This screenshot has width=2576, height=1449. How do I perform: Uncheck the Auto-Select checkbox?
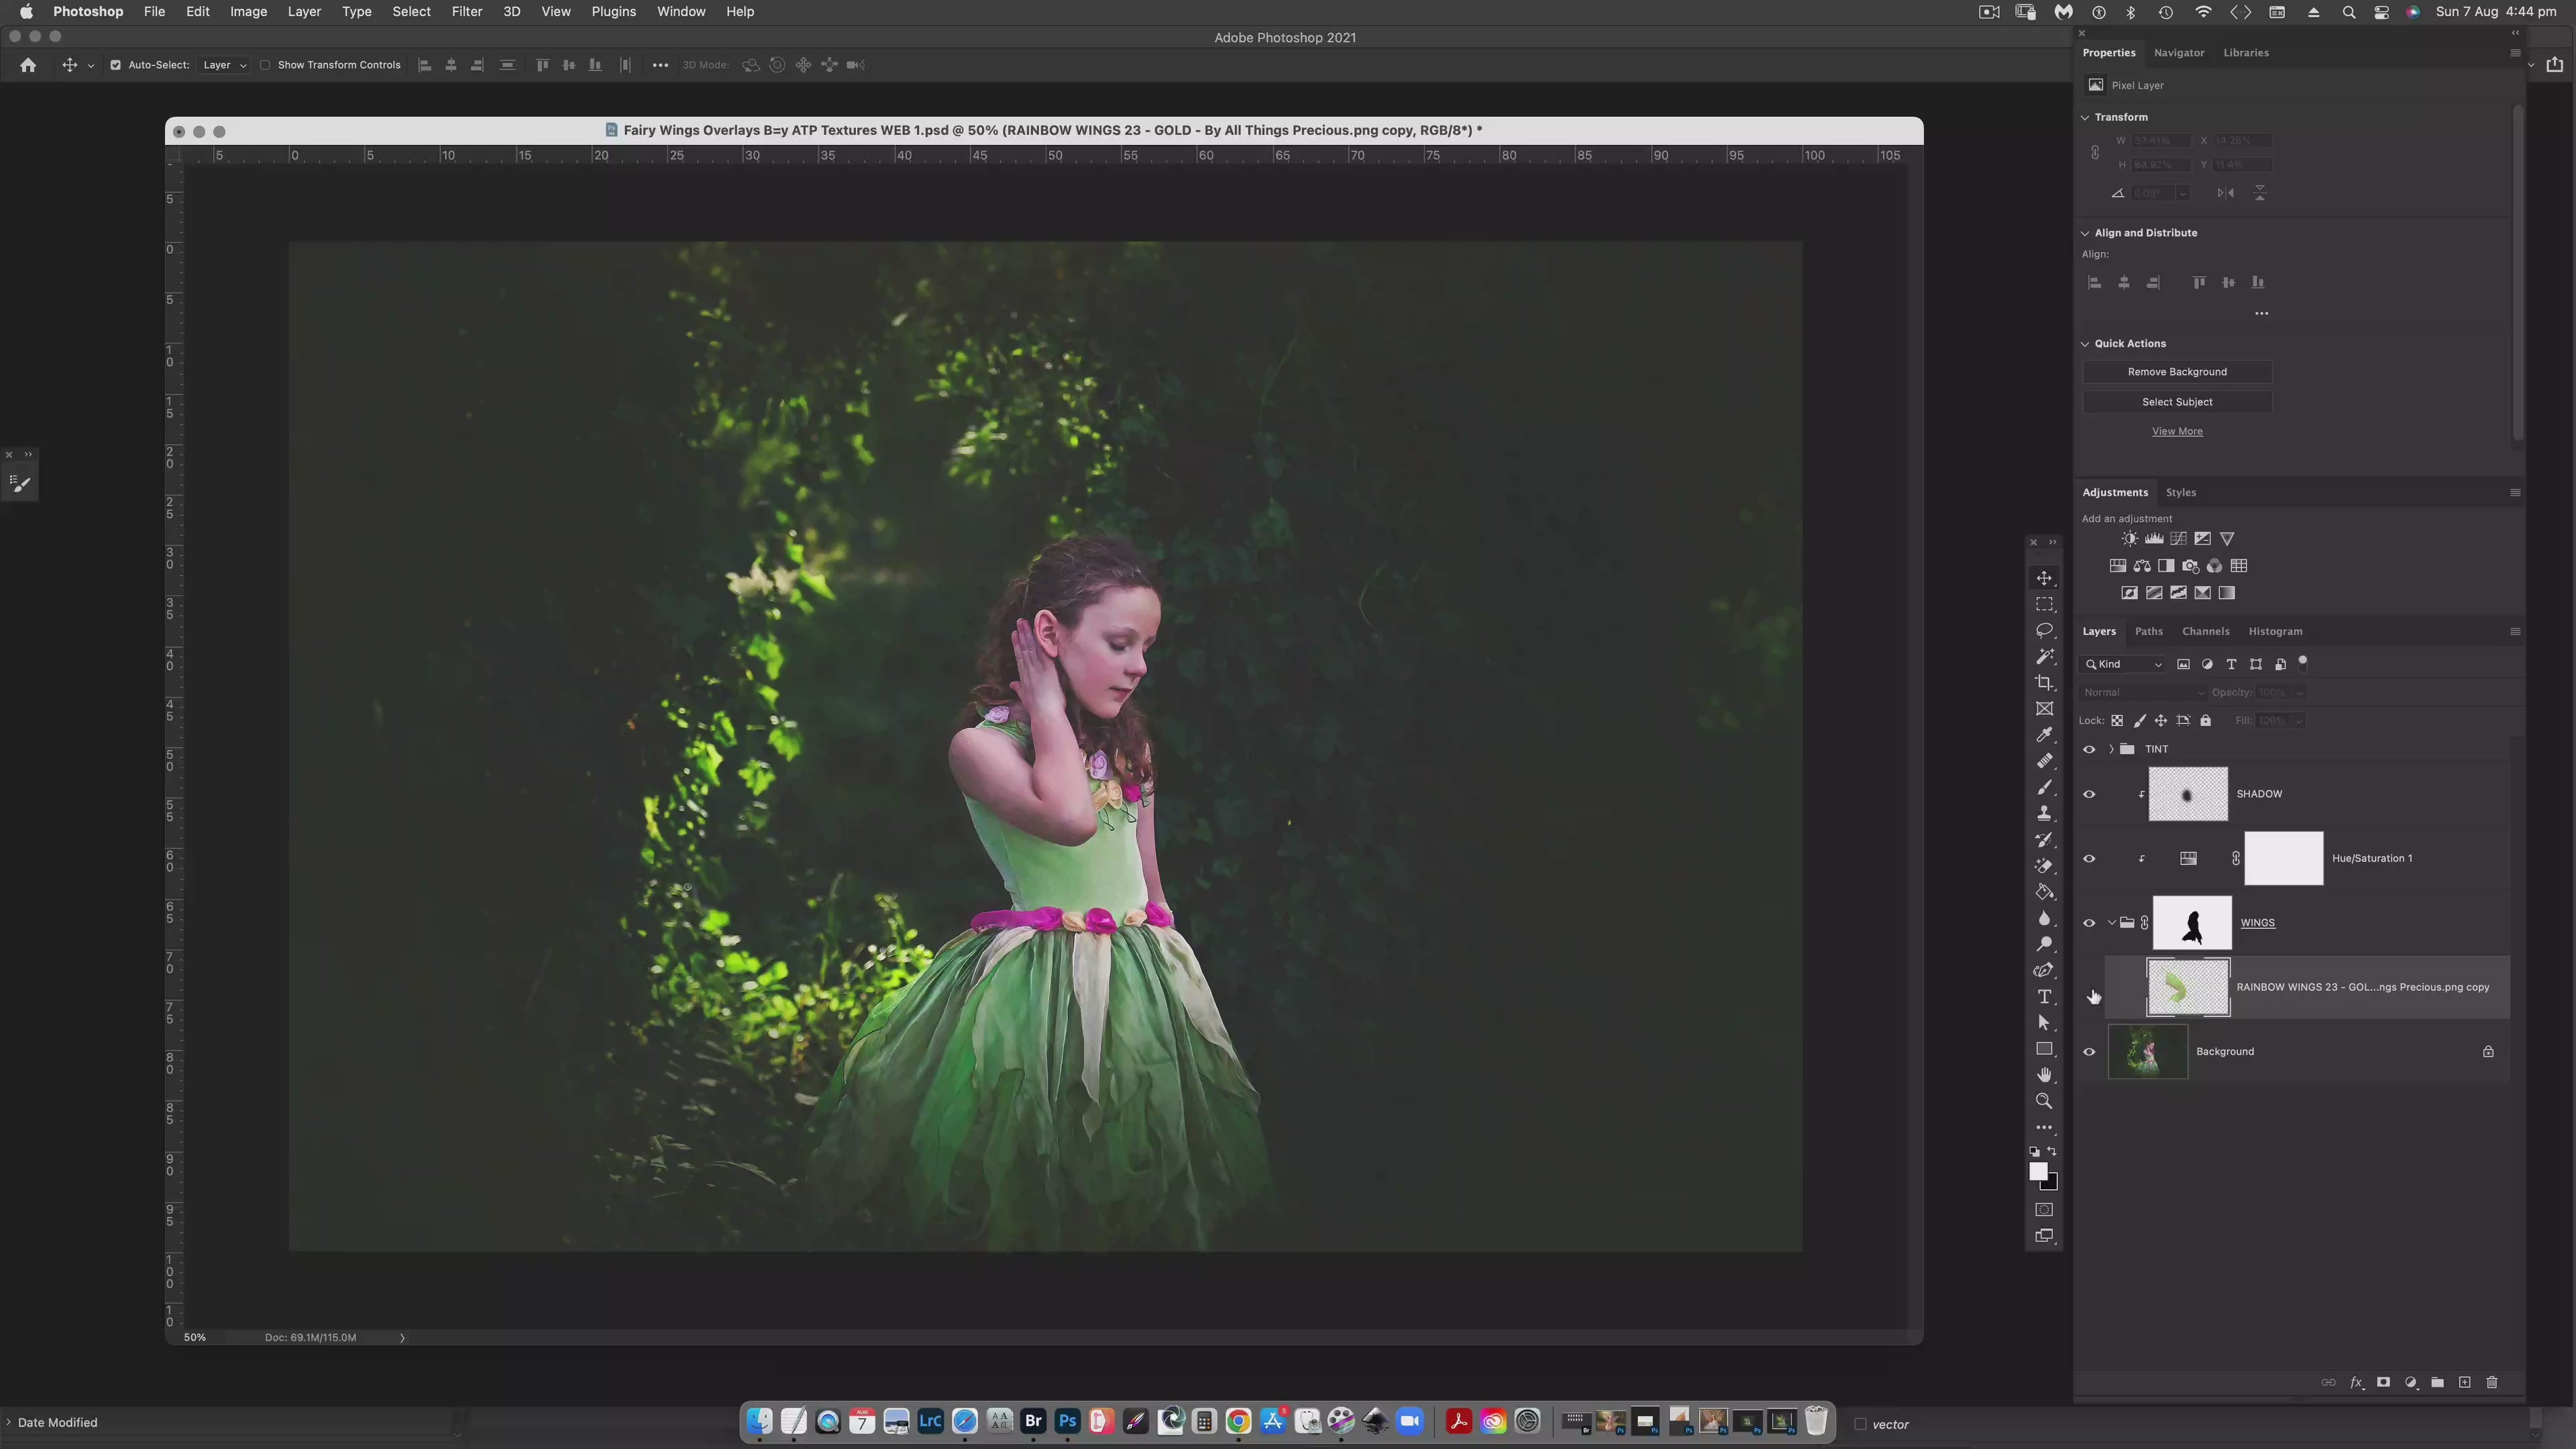click(115, 65)
